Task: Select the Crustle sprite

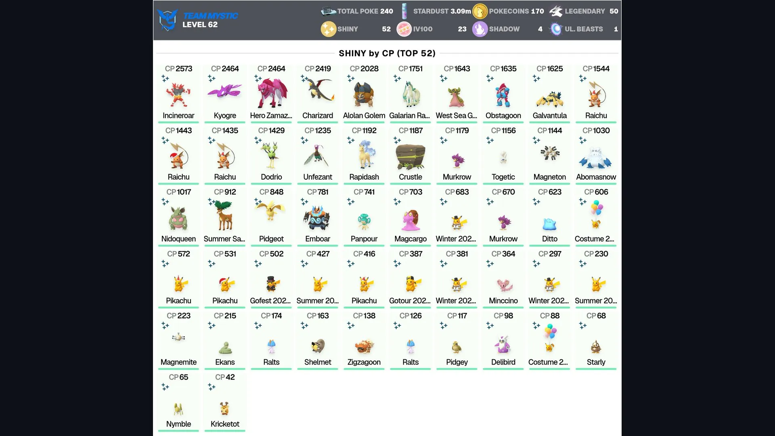Action: pos(411,157)
